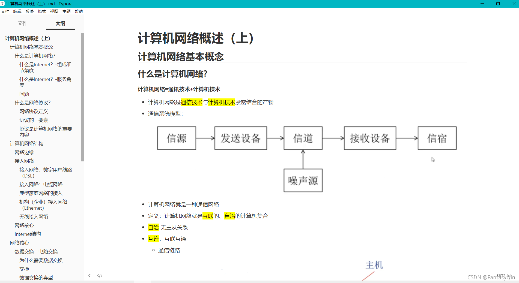Open the 文件 menu
The height and width of the screenshot is (283, 519).
(x=5, y=11)
